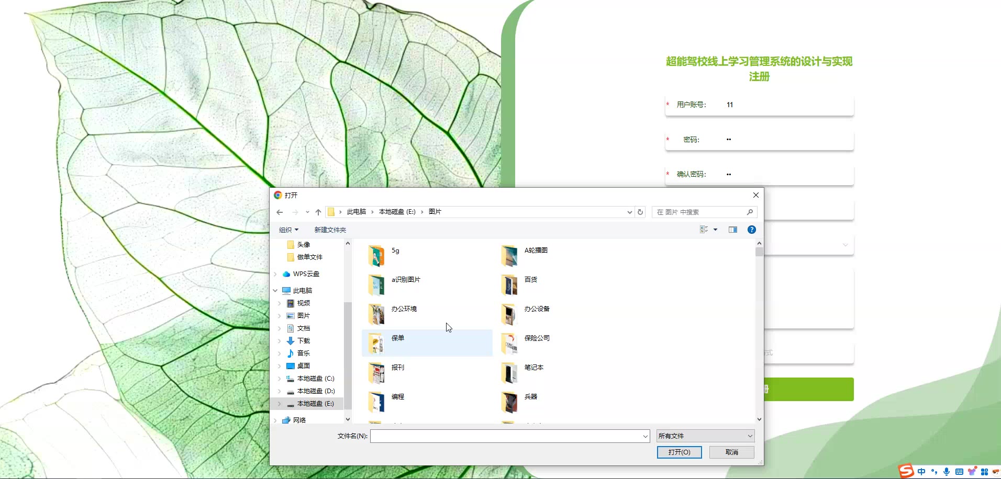The width and height of the screenshot is (1001, 479).
Task: Go back using the dialog's back arrow
Action: coord(280,212)
